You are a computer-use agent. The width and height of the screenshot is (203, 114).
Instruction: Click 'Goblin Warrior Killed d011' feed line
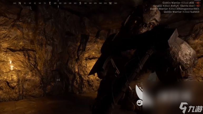coord(178,3)
